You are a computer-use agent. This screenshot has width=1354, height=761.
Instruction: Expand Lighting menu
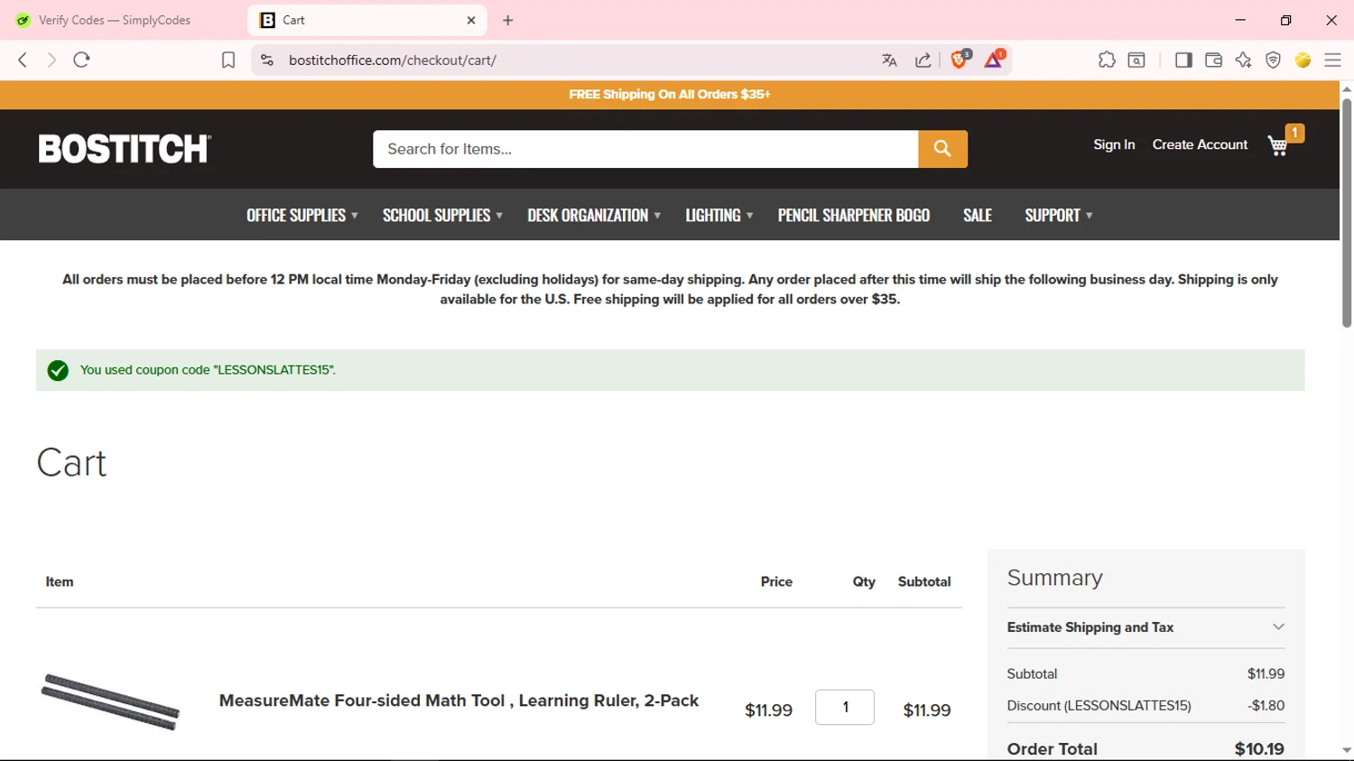click(x=719, y=215)
